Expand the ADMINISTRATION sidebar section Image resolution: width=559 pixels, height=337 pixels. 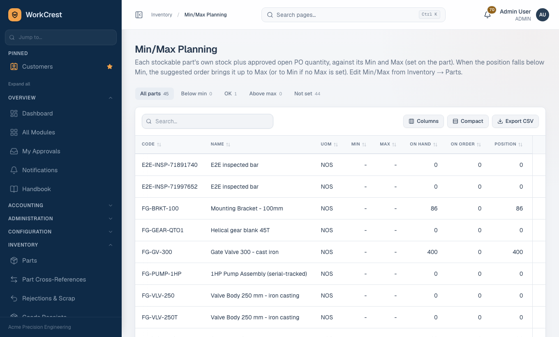61,219
